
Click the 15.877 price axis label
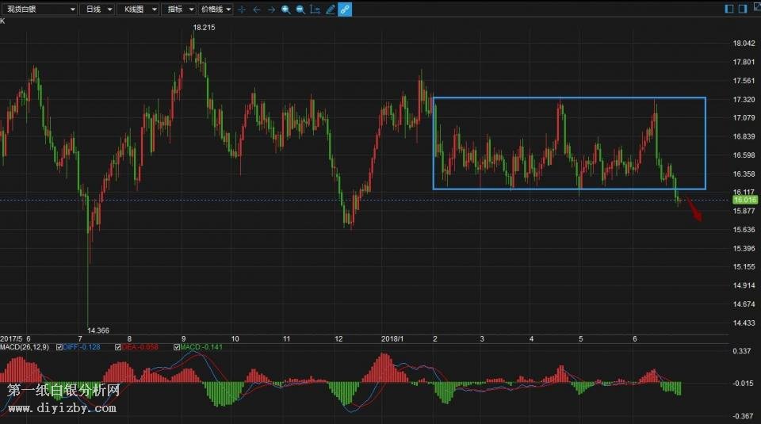tap(744, 211)
